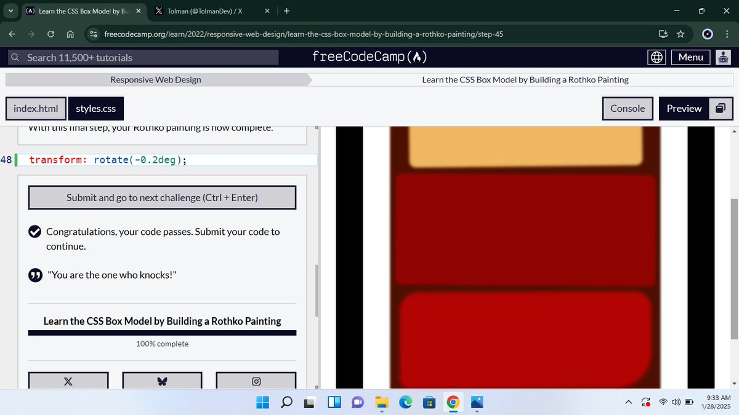Open Rothko Painting breadcrumb link
The image size is (739, 415).
pos(525,79)
